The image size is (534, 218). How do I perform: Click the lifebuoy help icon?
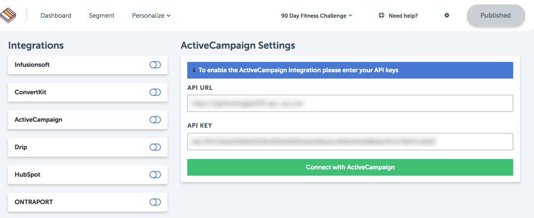(x=381, y=15)
